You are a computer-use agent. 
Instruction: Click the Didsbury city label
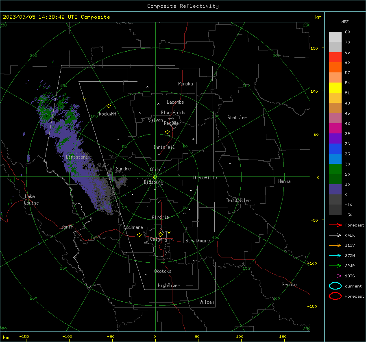point(153,182)
